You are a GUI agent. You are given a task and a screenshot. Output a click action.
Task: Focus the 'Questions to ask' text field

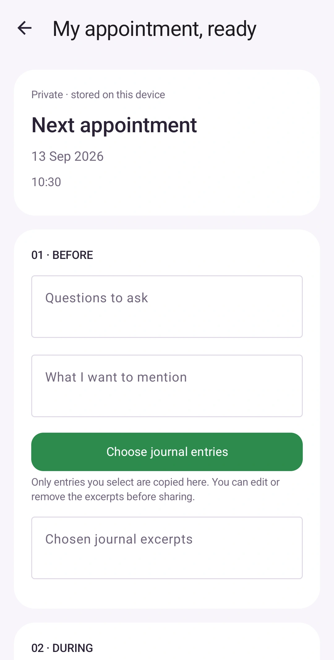[x=167, y=307]
